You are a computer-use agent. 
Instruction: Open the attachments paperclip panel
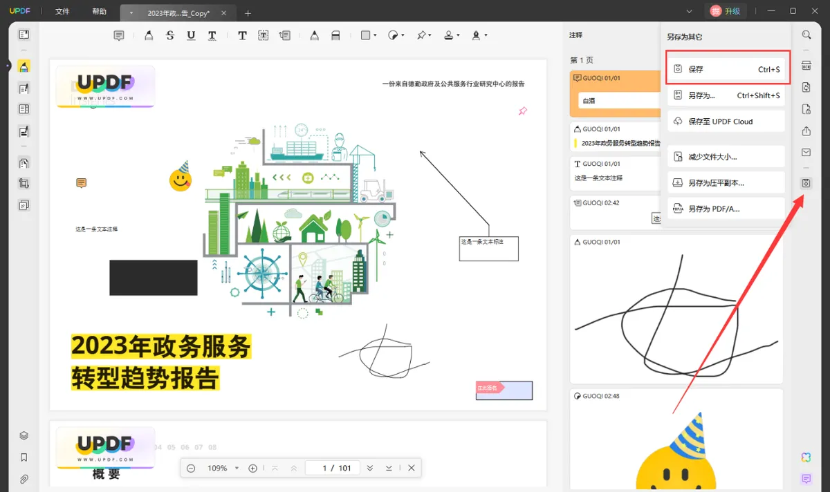tap(24, 479)
